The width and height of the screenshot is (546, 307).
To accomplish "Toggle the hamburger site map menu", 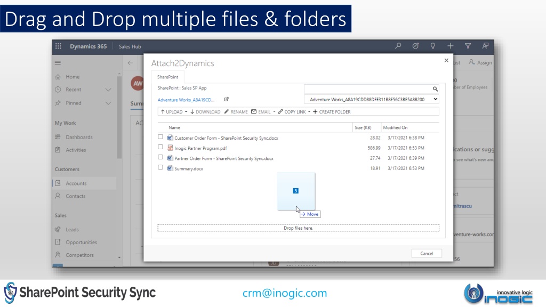I will point(58,63).
